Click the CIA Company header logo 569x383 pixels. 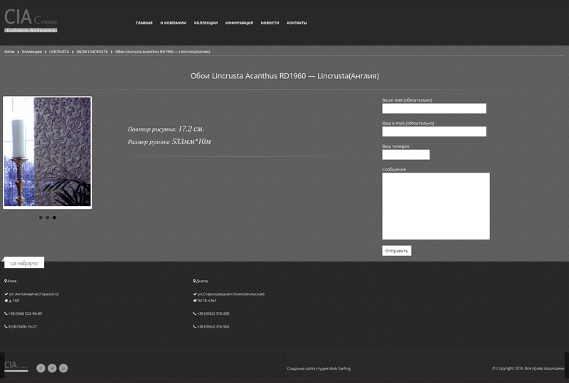click(31, 21)
